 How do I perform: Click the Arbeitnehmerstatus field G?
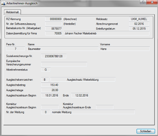click(x=46, y=70)
